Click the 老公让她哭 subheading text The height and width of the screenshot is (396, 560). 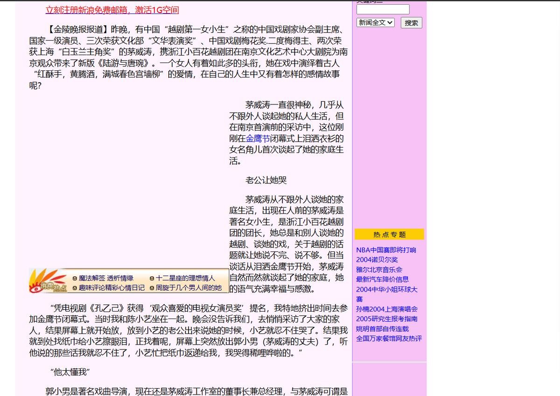pos(266,180)
